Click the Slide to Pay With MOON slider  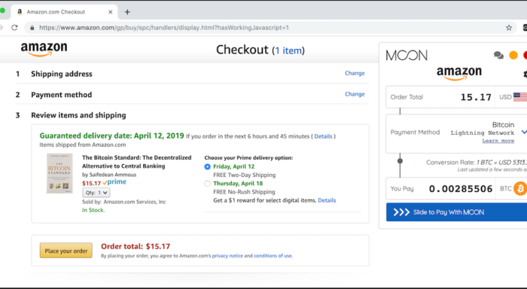coord(456,212)
